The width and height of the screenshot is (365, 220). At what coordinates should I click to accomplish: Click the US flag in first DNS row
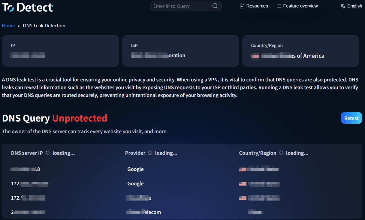[243, 169]
